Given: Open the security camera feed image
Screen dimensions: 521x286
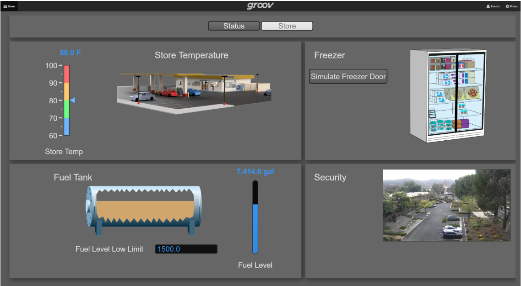Looking at the screenshot, I should [x=446, y=205].
